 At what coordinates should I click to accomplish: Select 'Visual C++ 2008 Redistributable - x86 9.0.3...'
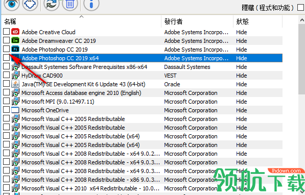coord(90,180)
